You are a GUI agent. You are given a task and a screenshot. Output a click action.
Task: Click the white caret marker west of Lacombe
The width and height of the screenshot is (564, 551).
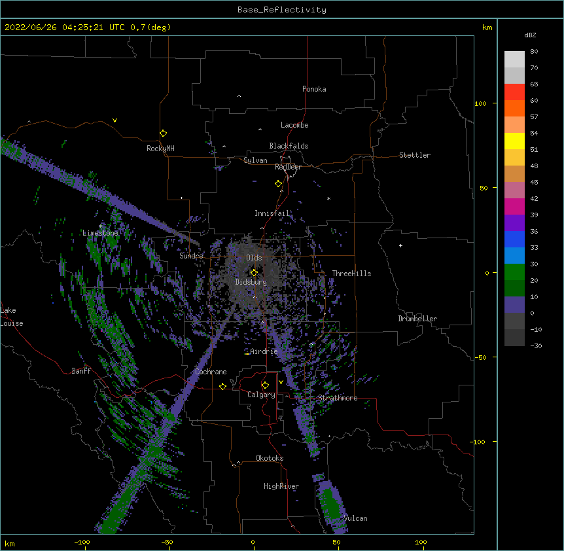[x=260, y=130]
